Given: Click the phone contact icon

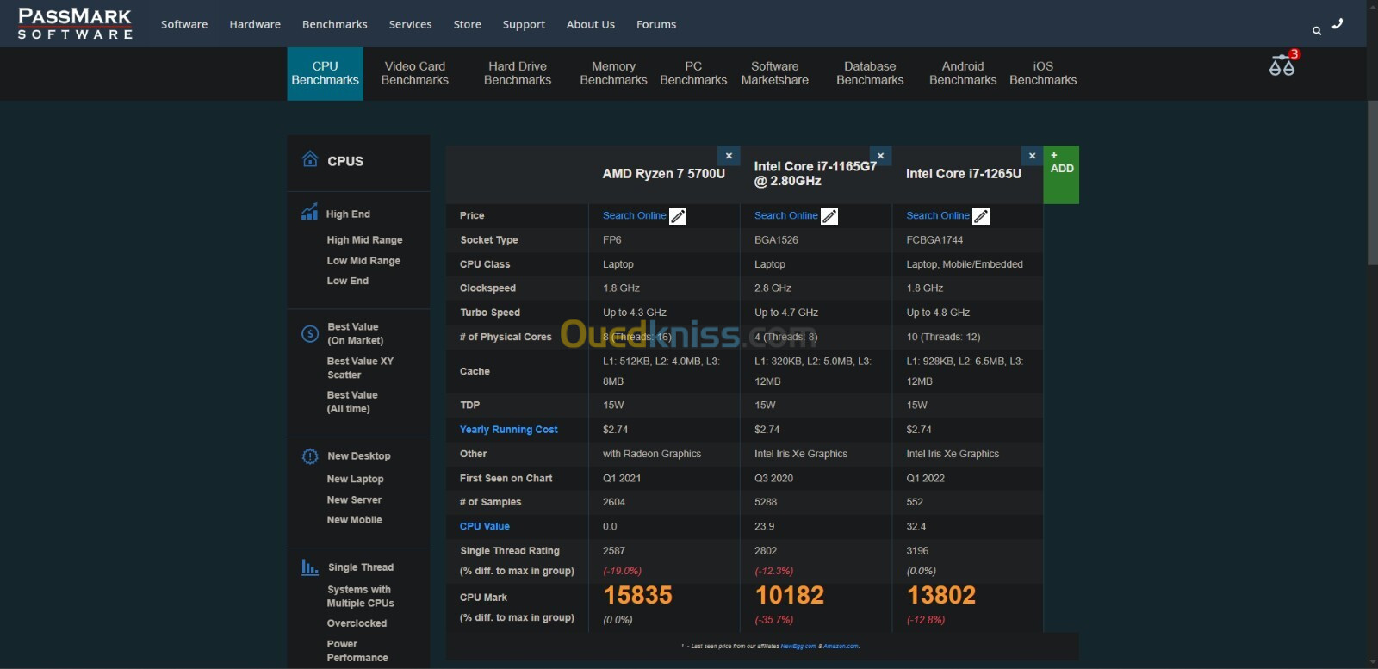Looking at the screenshot, I should coord(1338,24).
